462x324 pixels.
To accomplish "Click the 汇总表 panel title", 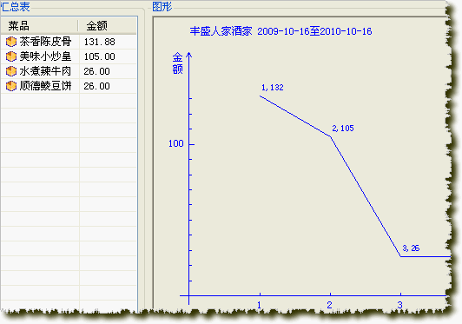I will (x=16, y=6).
